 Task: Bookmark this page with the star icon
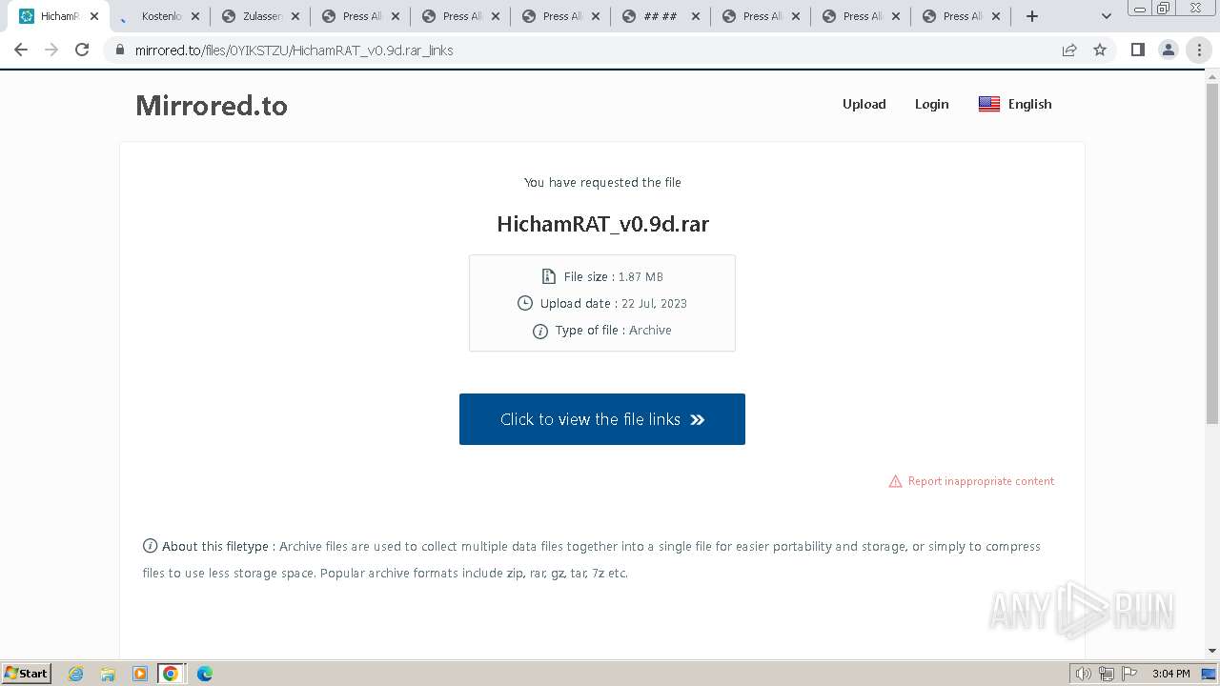coord(1100,50)
